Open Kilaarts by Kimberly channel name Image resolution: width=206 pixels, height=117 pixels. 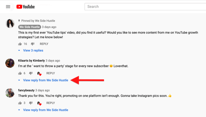click(x=31, y=61)
